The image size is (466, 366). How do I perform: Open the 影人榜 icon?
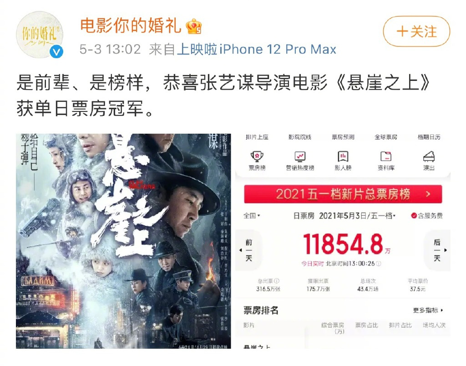pyautogui.click(x=343, y=156)
